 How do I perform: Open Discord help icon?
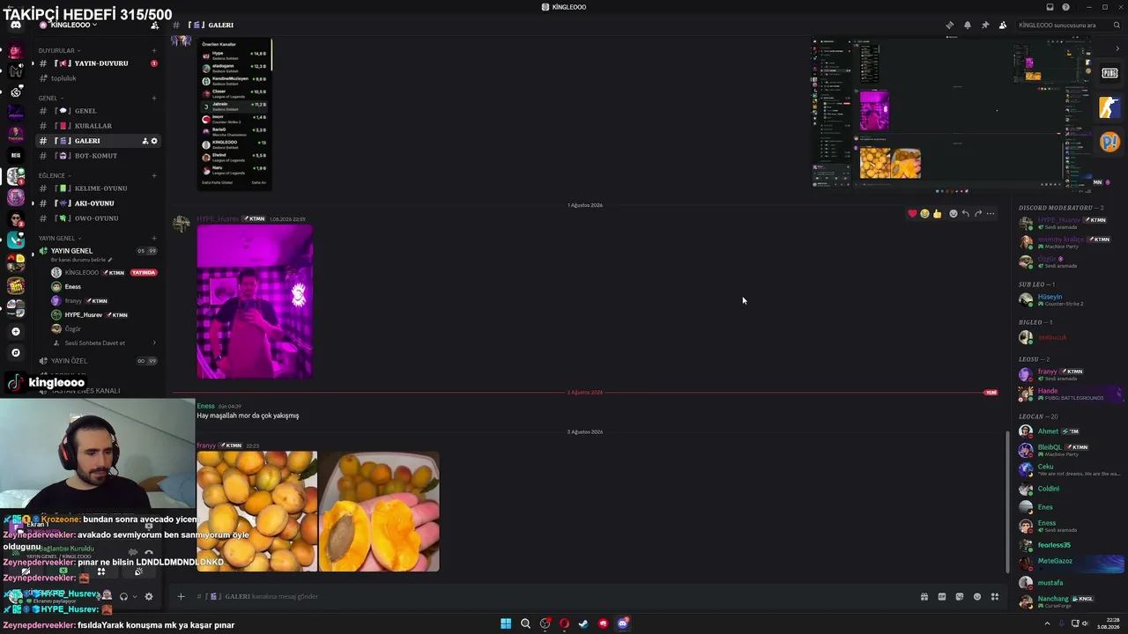point(1066,7)
